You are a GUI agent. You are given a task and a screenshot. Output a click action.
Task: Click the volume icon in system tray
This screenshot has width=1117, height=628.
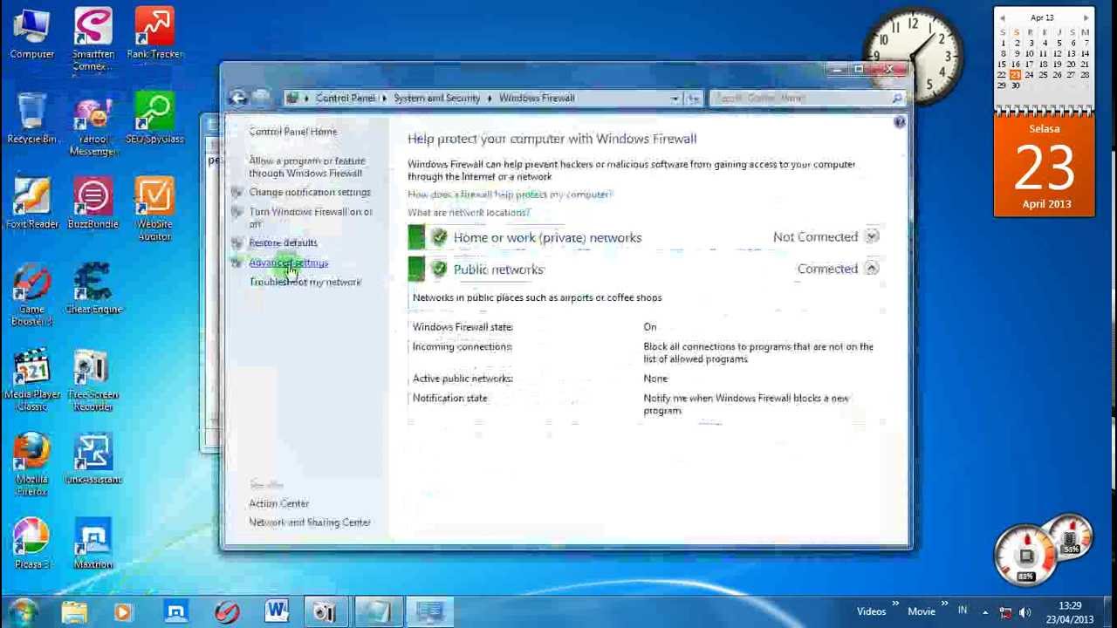(x=1024, y=612)
